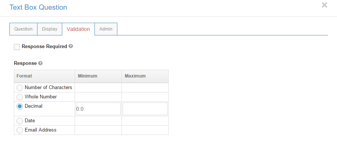This screenshot has width=337, height=142.
Task: Close the Text Box Question dialog
Action: [324, 5]
